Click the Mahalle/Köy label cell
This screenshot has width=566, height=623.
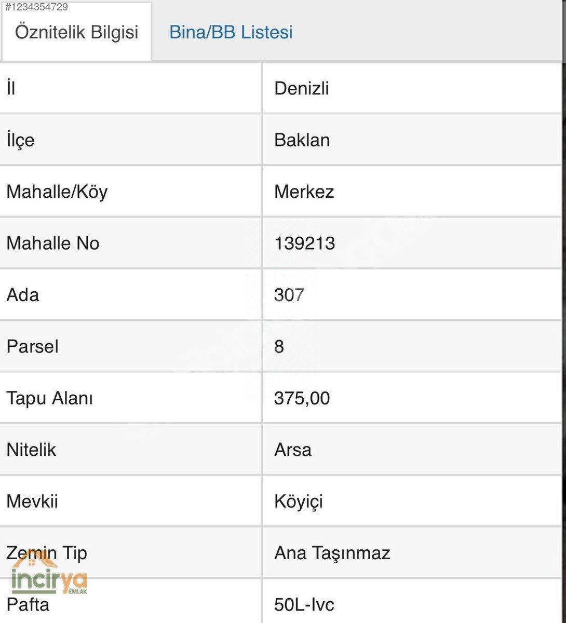[130, 192]
